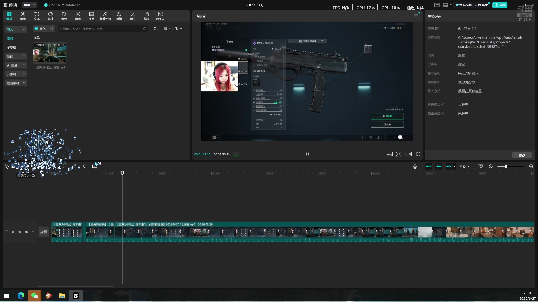Pause playback in the player
Viewport: 538px width, 302px height.
307,154
